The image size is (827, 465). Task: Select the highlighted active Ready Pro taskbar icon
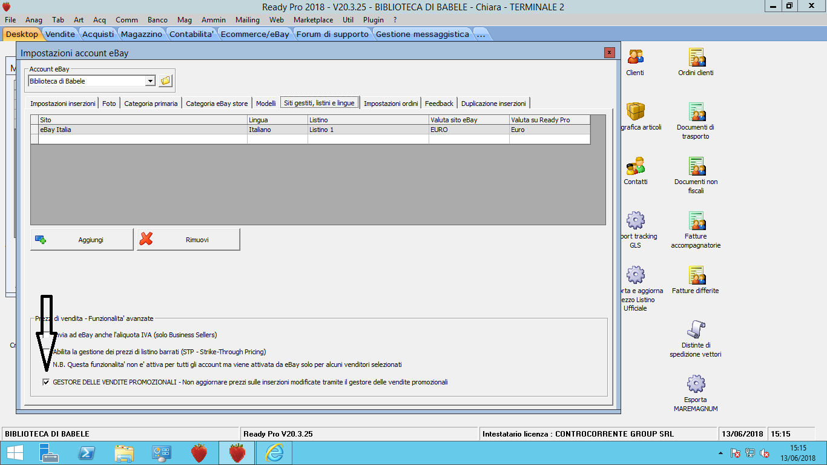pyautogui.click(x=237, y=453)
